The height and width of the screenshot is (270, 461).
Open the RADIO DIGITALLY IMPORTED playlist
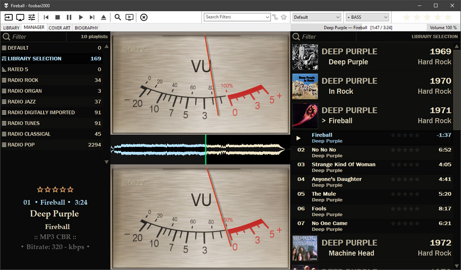pyautogui.click(x=51, y=112)
